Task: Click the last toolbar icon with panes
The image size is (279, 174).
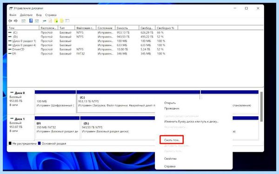Action: tap(67, 21)
